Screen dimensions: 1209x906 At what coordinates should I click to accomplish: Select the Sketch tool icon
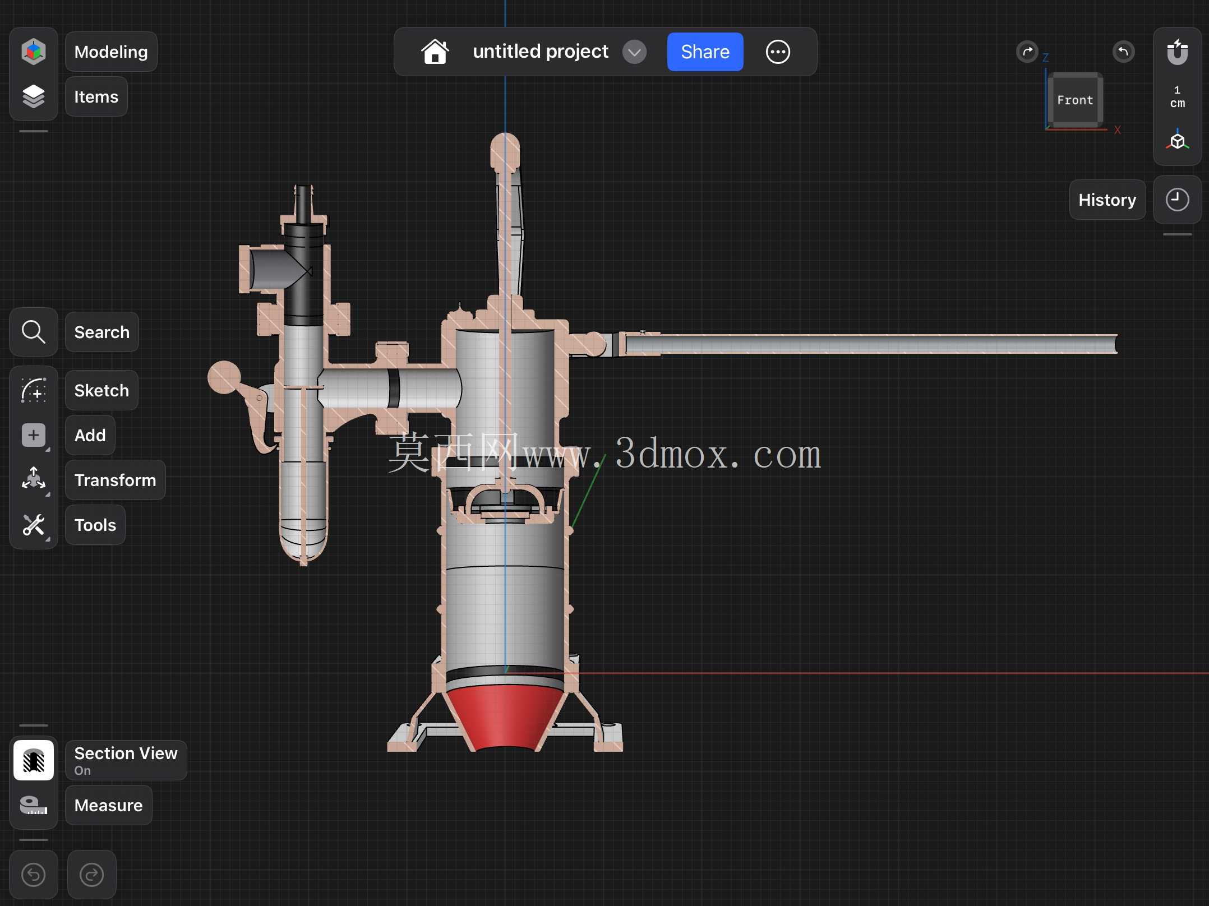[x=34, y=390]
